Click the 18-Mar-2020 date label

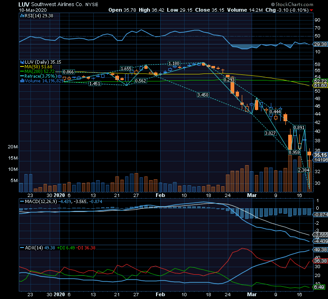click(33, 10)
